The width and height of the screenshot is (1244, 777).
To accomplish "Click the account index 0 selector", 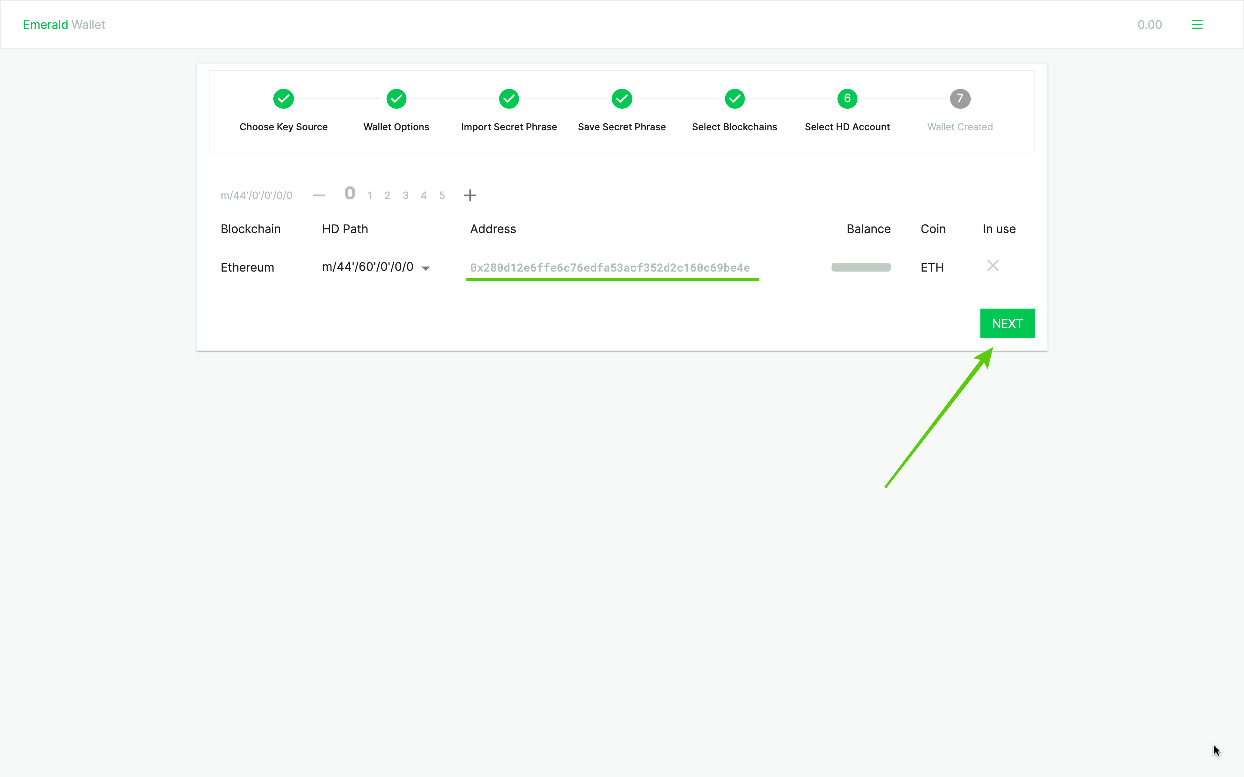I will [x=348, y=194].
